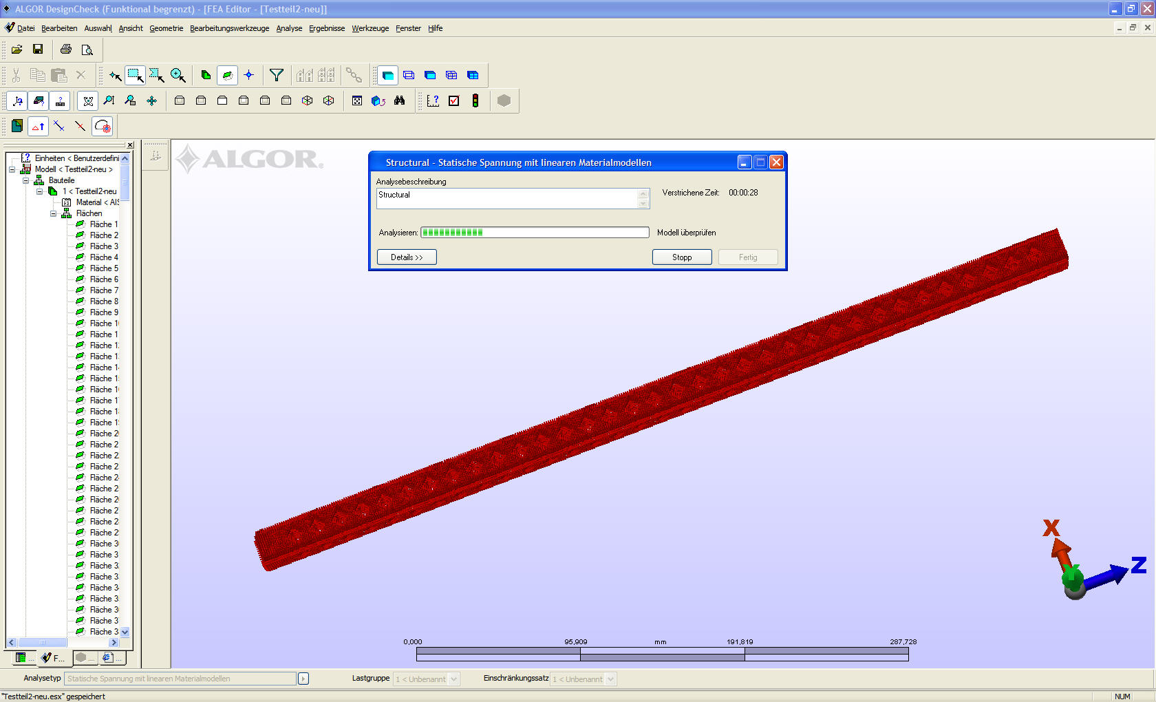The height and width of the screenshot is (702, 1156).
Task: Click the Analysieren progress bar
Action: tap(535, 233)
